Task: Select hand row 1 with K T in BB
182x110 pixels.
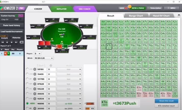Action: pyautogui.click(x=12, y=53)
